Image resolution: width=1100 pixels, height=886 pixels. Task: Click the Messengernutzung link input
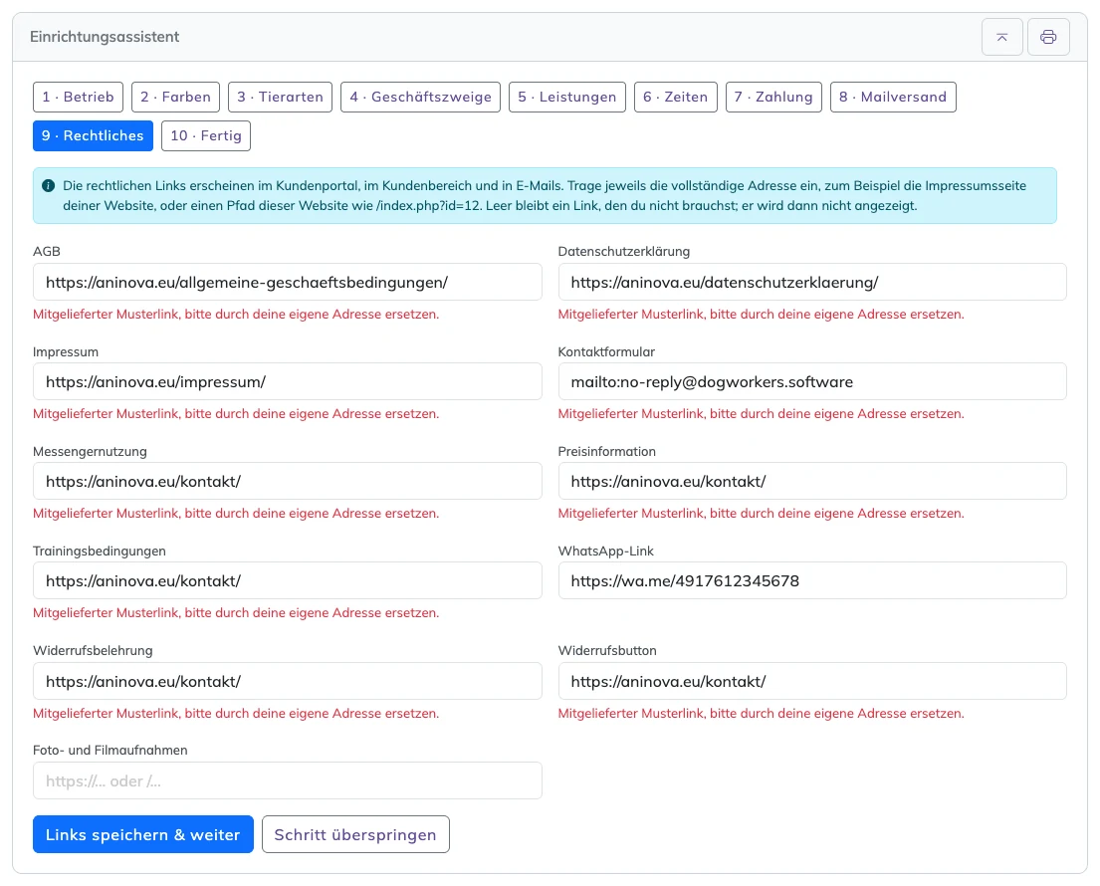[x=288, y=481]
